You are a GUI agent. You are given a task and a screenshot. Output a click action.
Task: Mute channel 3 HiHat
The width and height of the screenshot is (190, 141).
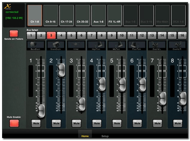(76, 123)
